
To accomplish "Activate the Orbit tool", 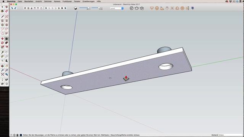I will (2, 66).
